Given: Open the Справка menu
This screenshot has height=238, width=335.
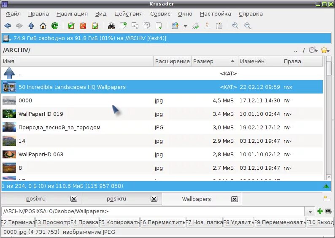Looking at the screenshot, I should (x=251, y=14).
